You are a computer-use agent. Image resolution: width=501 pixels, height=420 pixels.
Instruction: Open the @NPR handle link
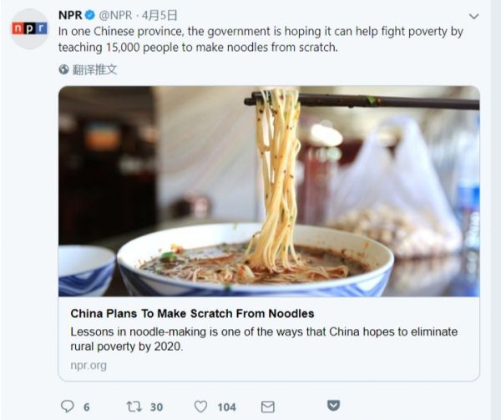pos(116,15)
